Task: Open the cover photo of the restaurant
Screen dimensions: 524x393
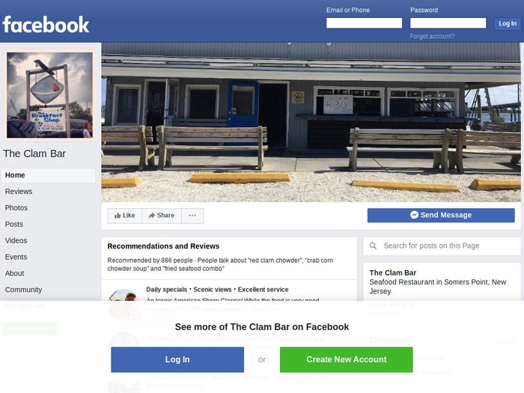Action: pyautogui.click(x=311, y=122)
